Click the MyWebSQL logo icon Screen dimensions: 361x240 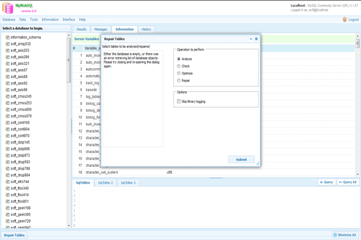(7, 7)
